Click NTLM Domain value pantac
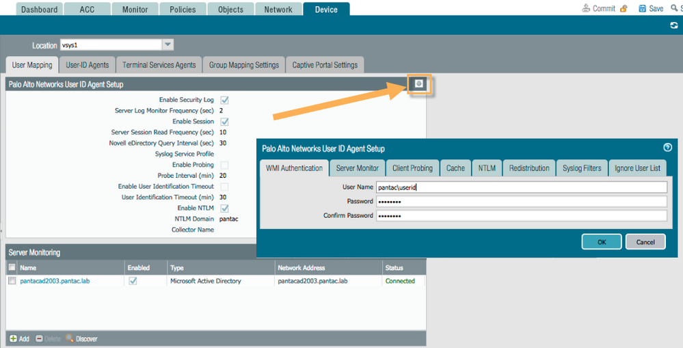Screen dimensions: 683x348 (228, 219)
